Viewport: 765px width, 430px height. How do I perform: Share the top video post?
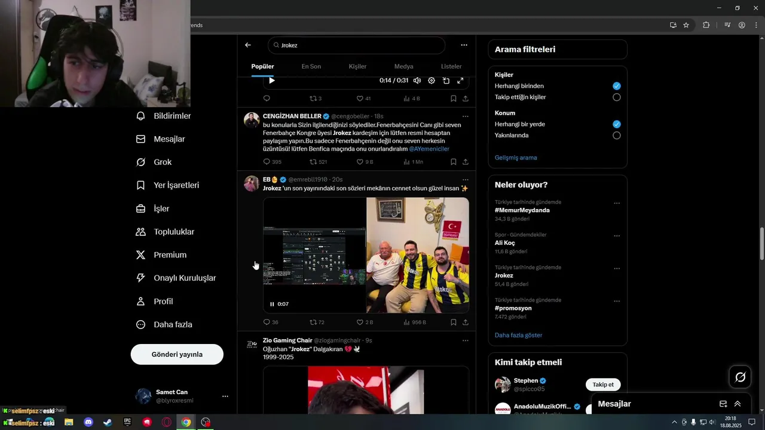[x=466, y=99]
